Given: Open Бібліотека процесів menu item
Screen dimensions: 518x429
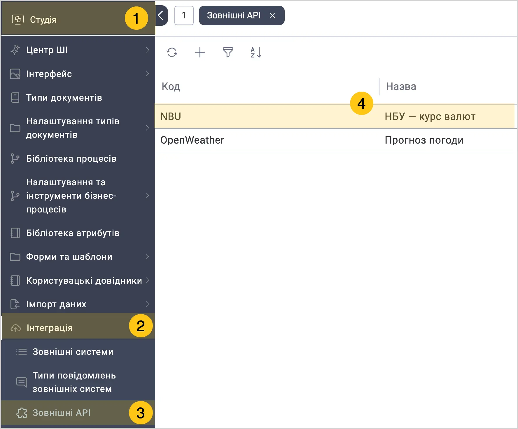Looking at the screenshot, I should click(x=71, y=159).
